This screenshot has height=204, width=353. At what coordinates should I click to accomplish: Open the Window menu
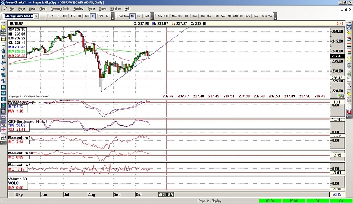(115, 9)
